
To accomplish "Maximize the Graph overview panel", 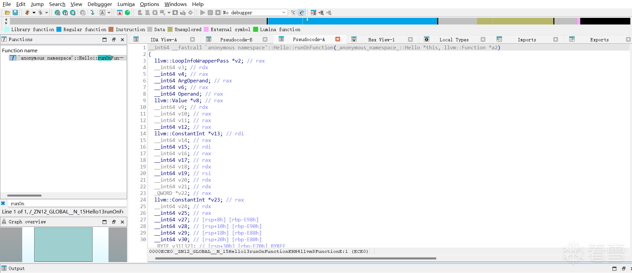I will (x=105, y=222).
